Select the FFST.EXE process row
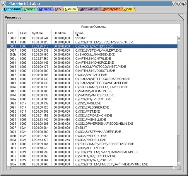Image resolution: width=188 pixels, height=176 pixels. coord(92,111)
